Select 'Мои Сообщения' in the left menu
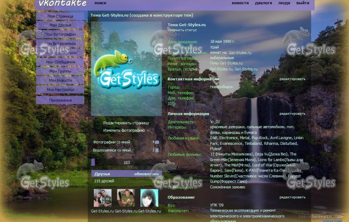This screenshot has width=349, height=222. pos(60,62)
